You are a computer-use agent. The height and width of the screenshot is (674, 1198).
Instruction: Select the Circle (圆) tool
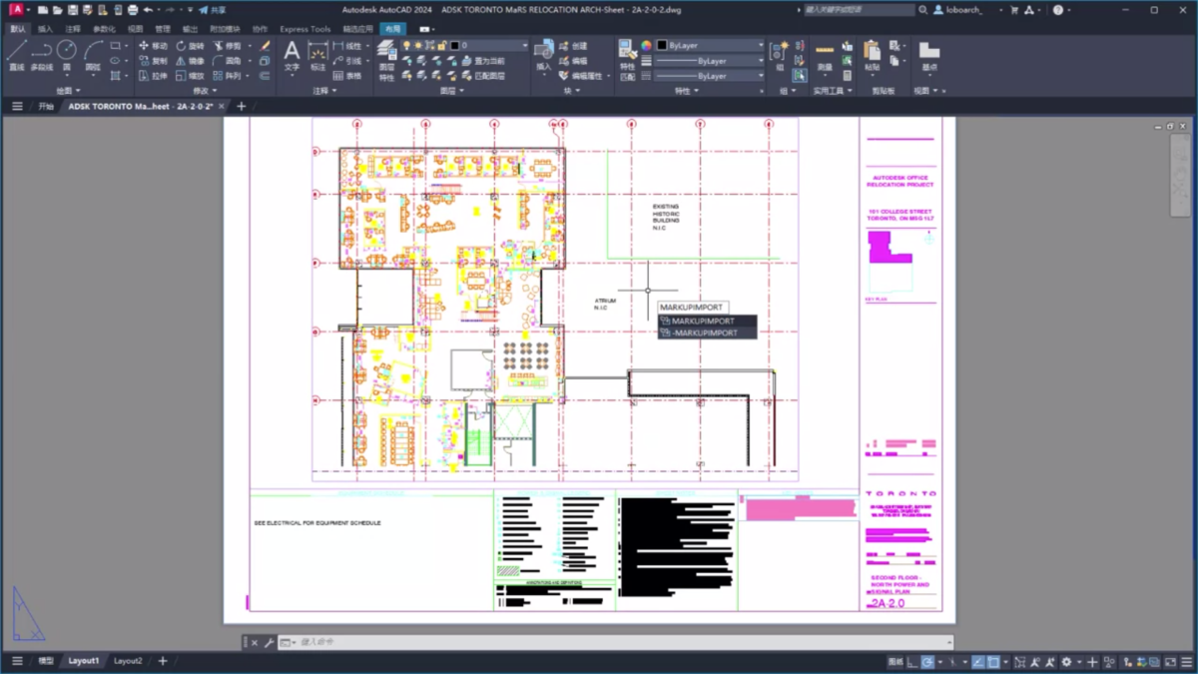tap(67, 55)
